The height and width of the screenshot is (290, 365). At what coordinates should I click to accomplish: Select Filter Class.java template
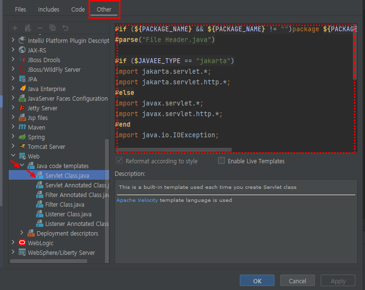coord(65,205)
